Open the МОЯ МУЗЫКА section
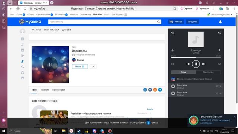 52,30
